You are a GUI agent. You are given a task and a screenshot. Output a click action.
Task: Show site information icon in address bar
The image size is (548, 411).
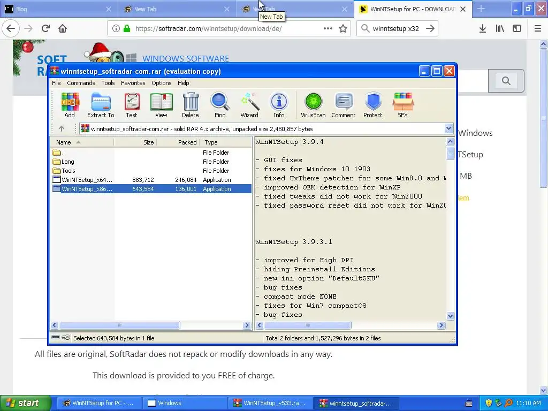pyautogui.click(x=116, y=28)
